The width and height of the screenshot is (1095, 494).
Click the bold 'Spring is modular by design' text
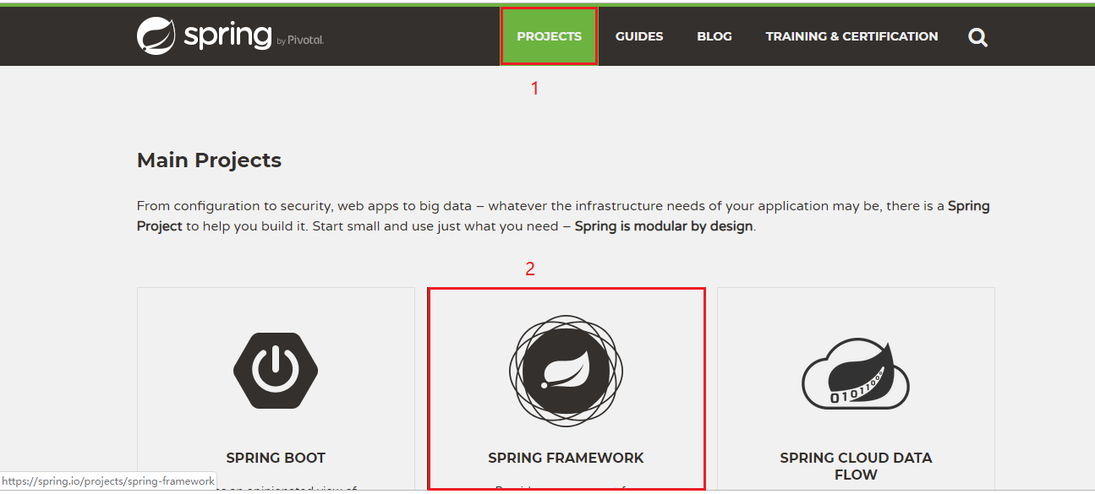pyautogui.click(x=664, y=226)
